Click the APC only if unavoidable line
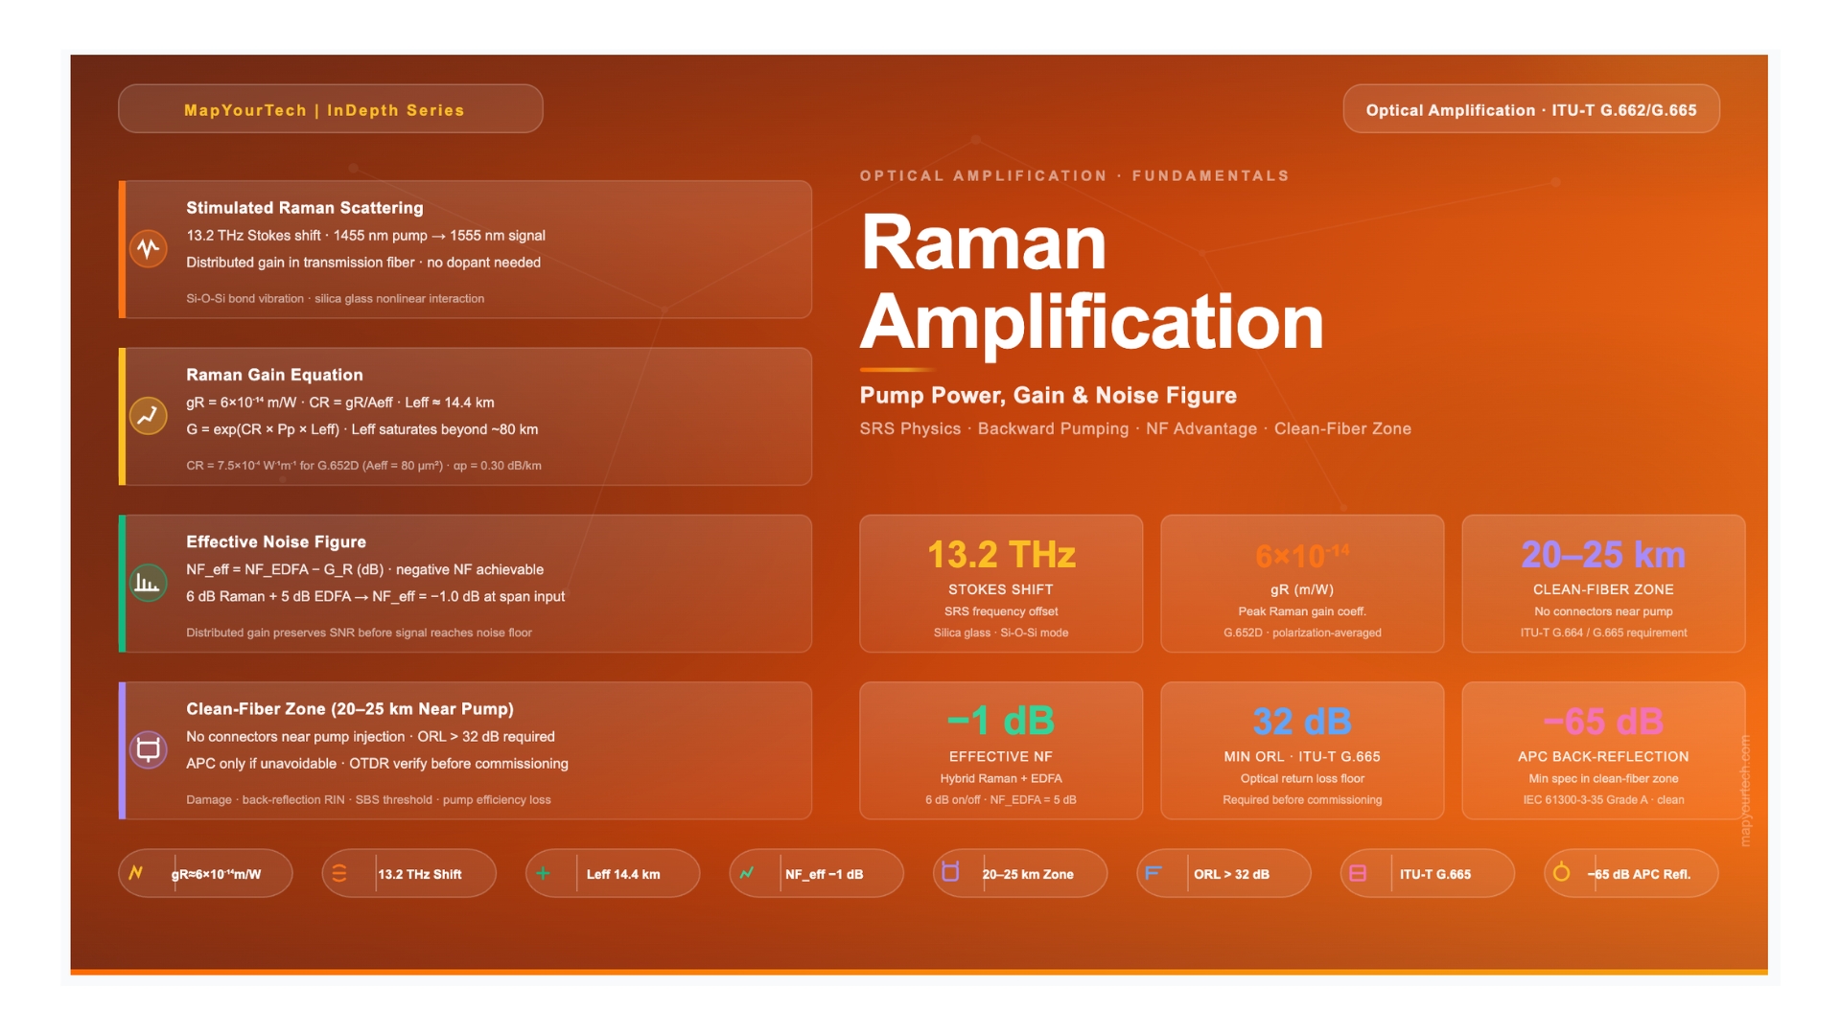The width and height of the screenshot is (1841, 1035). pos(377,764)
